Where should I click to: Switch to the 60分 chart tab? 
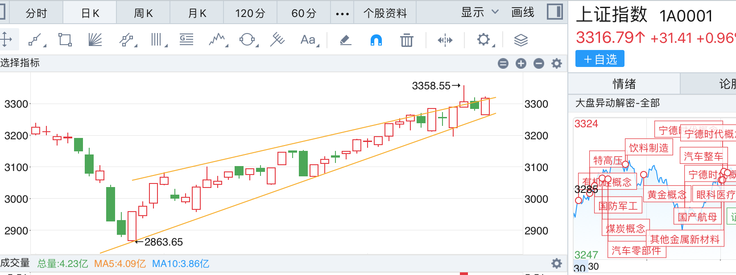click(x=304, y=13)
